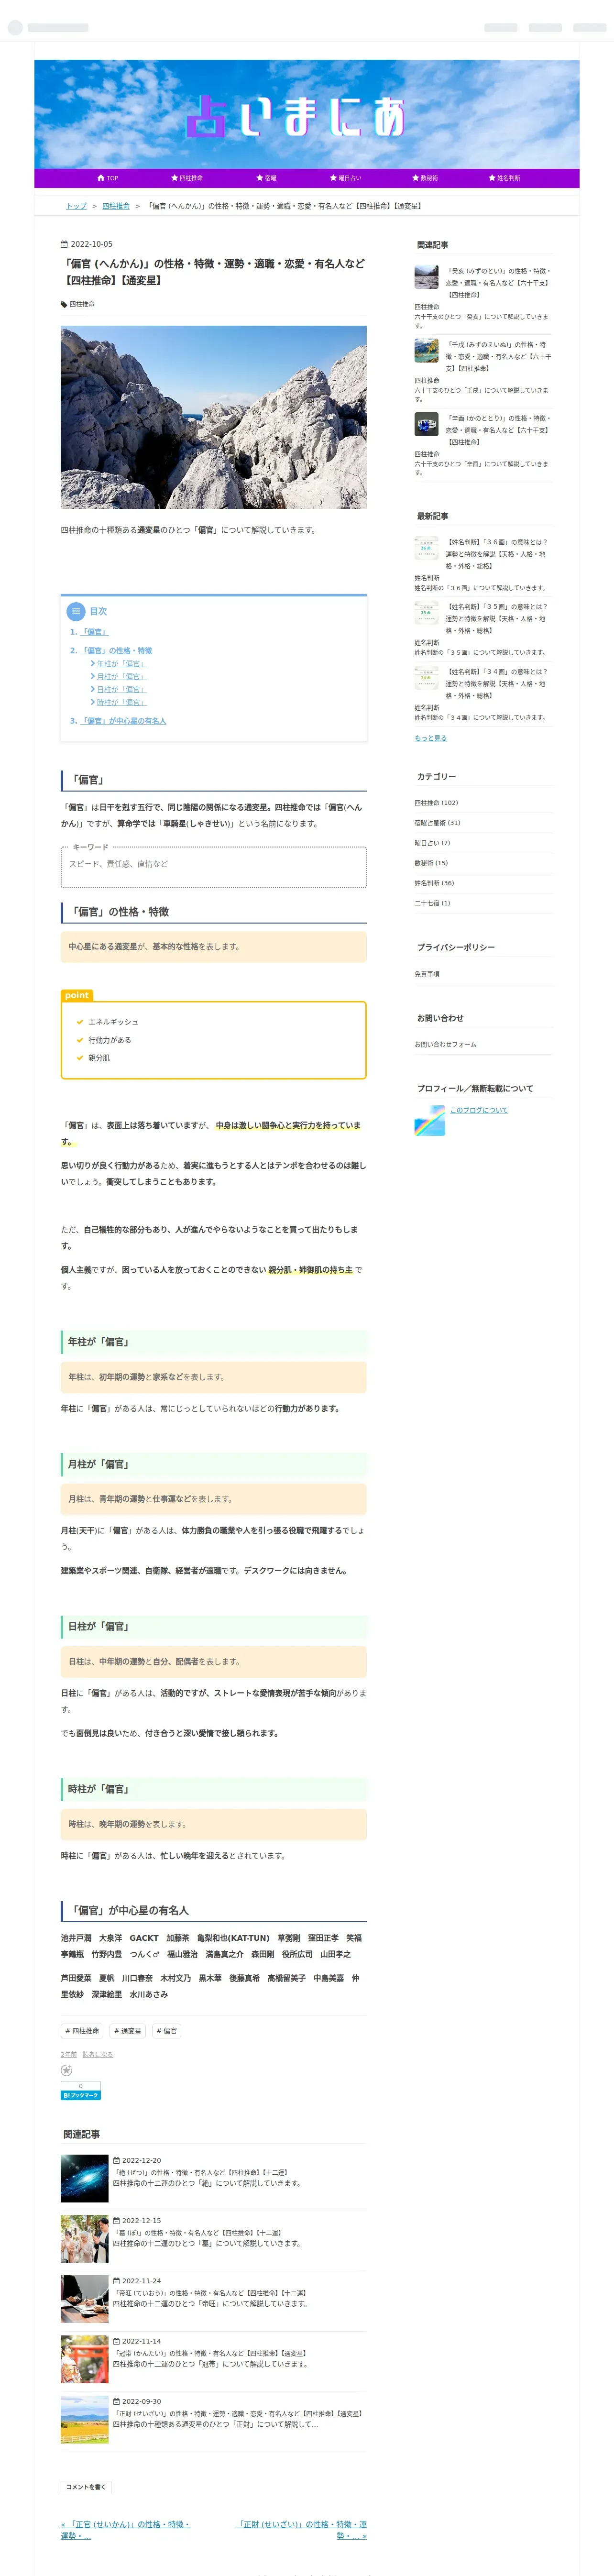This screenshot has width=614, height=2576.
Task: Click the #通変星 tag below the article
Action: [128, 2031]
